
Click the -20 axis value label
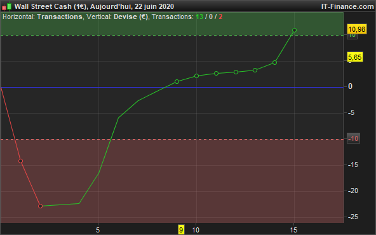coord(352,191)
